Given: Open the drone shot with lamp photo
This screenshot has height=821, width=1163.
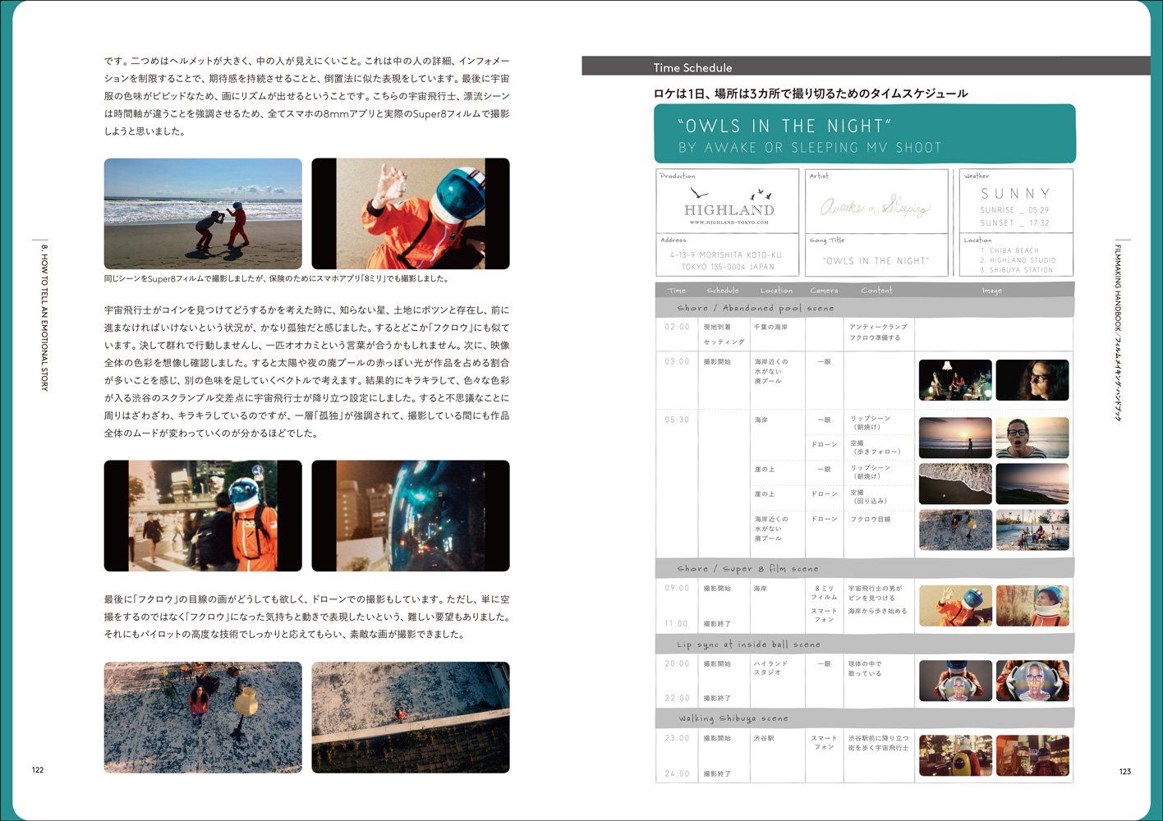Looking at the screenshot, I should coord(203,718).
